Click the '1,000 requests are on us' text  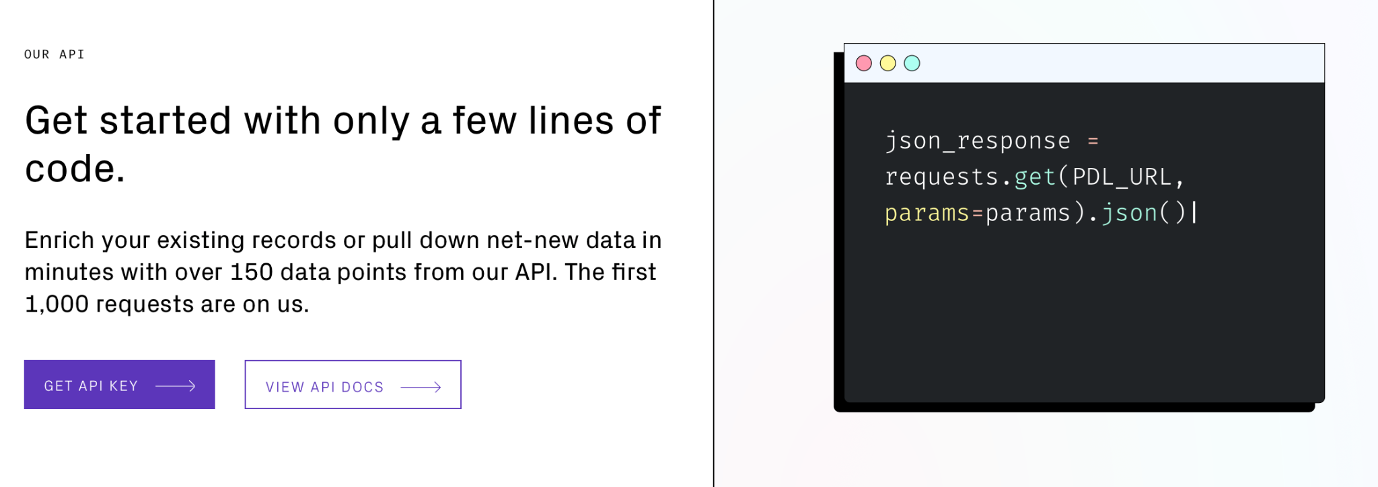pos(167,304)
